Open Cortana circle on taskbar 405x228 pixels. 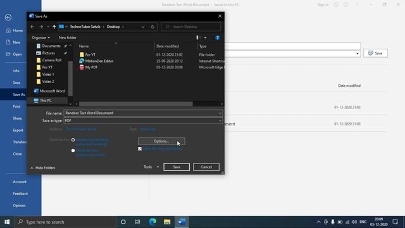123,222
